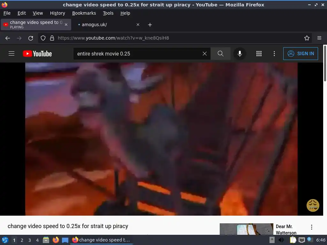The height and width of the screenshot is (245, 327).
Task: Clear the YouTube search box text
Action: point(205,54)
